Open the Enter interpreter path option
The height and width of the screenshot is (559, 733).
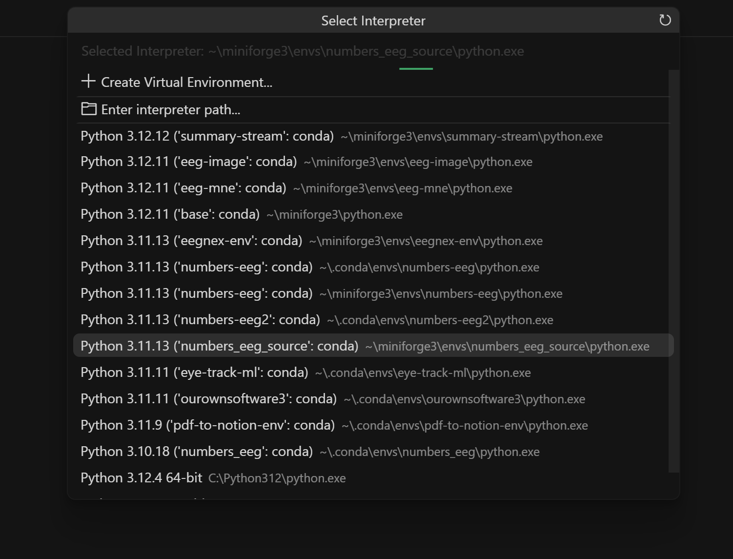pyautogui.click(x=170, y=109)
